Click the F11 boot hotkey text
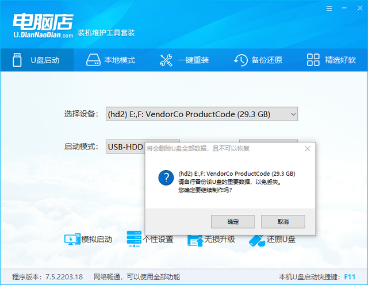368x285 pixels. [350, 277]
